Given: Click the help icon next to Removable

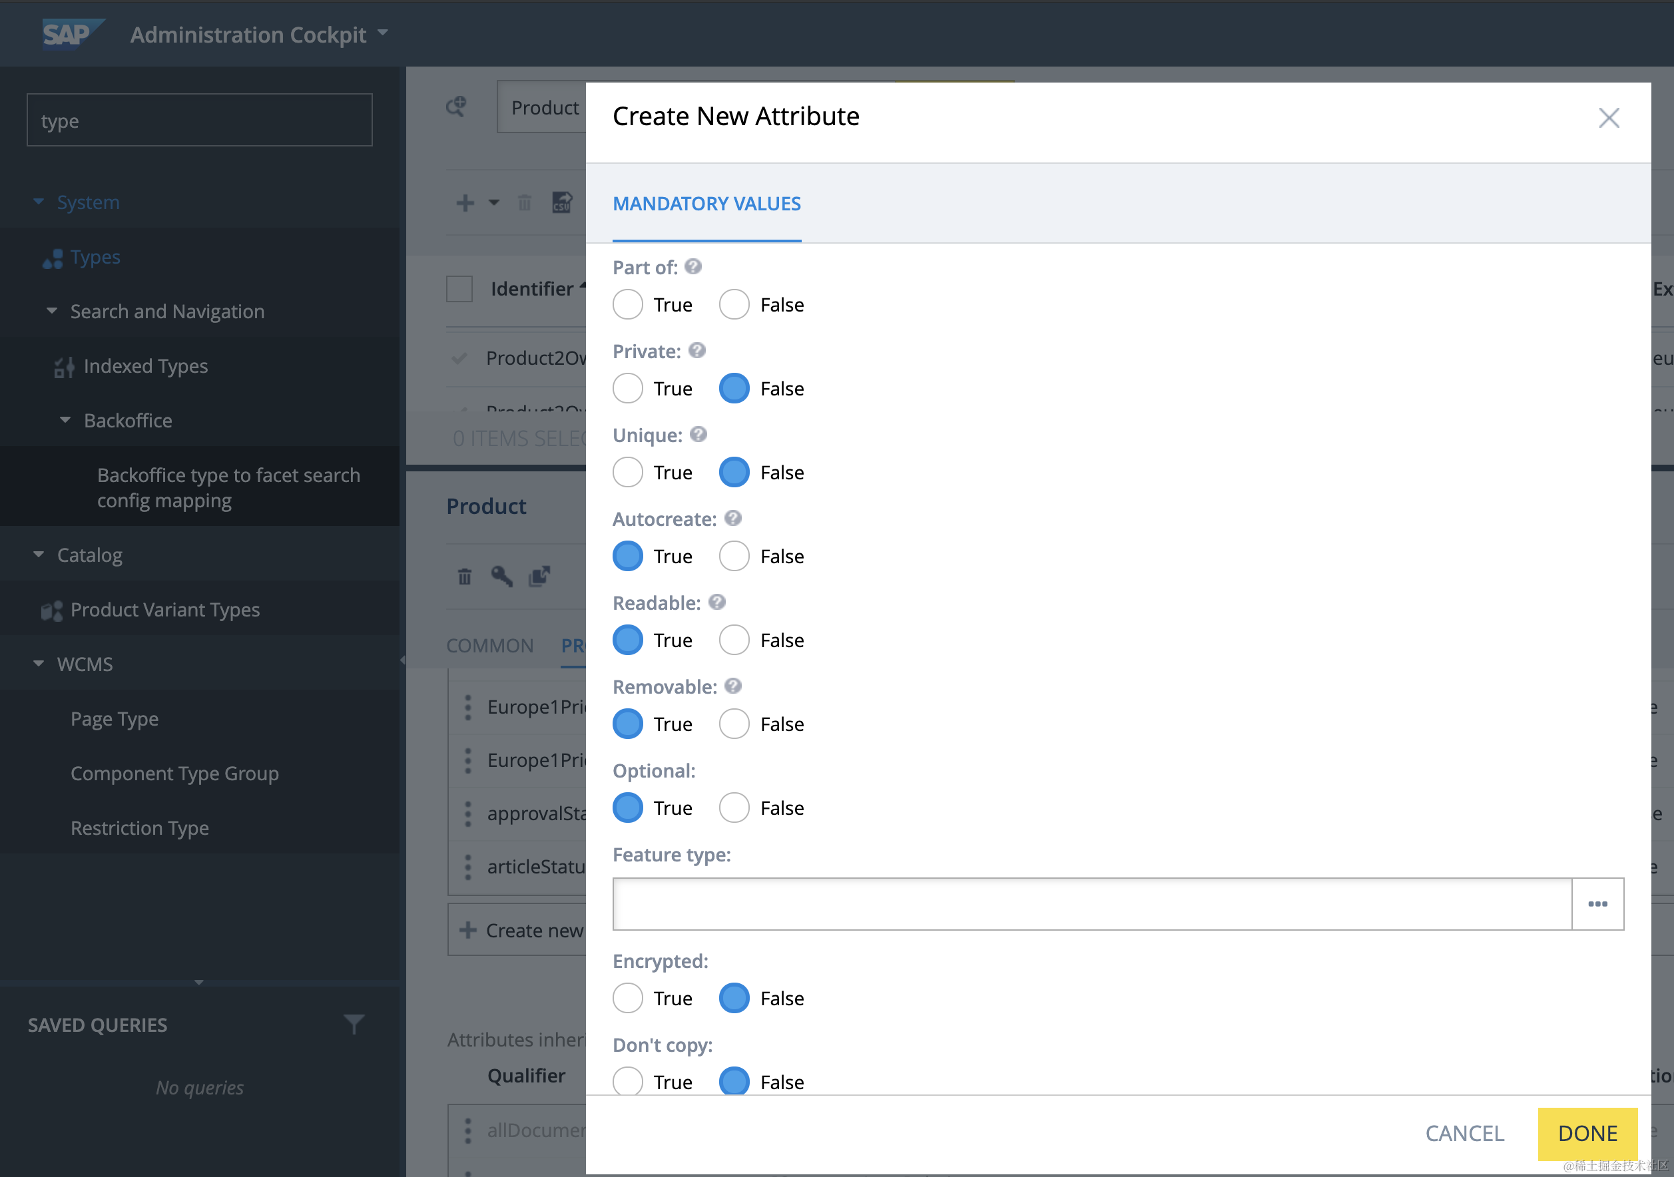Looking at the screenshot, I should [732, 686].
